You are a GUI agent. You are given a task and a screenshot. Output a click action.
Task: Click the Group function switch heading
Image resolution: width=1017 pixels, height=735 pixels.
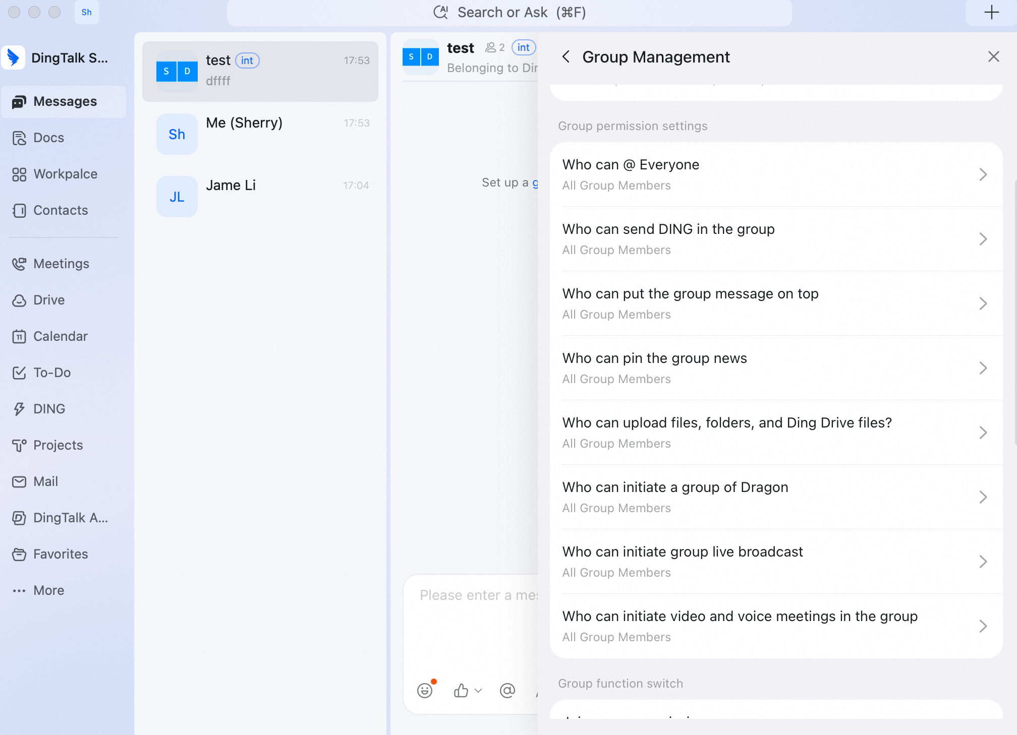coord(620,683)
